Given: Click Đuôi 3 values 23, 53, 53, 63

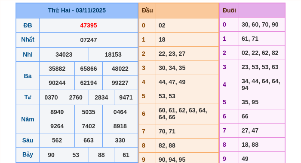Looking at the screenshot, I should (x=260, y=67).
